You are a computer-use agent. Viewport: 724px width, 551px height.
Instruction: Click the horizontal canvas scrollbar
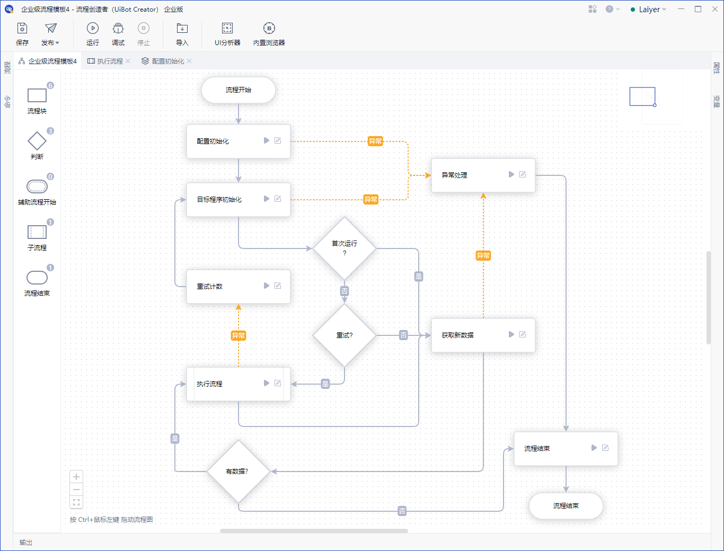click(314, 530)
